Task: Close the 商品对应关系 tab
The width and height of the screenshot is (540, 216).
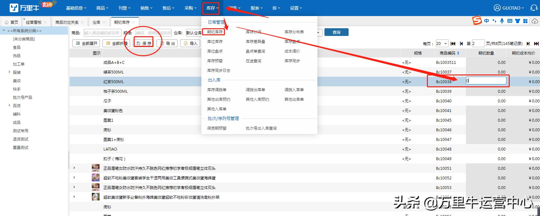Action: (82, 22)
